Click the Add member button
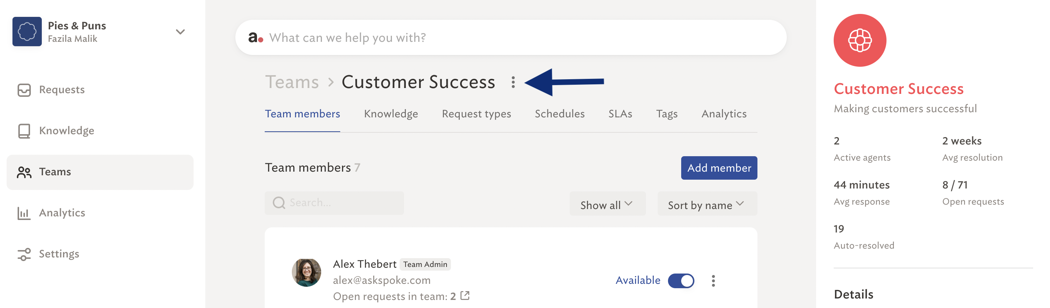The image size is (1050, 308). [719, 168]
